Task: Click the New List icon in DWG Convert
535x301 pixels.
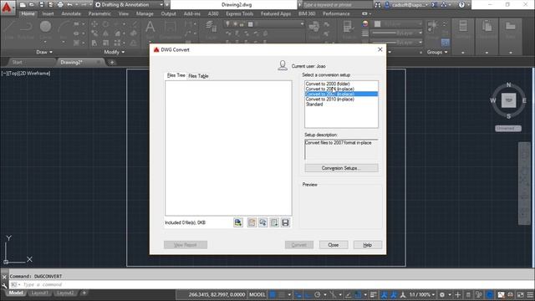Action: [x=252, y=222]
